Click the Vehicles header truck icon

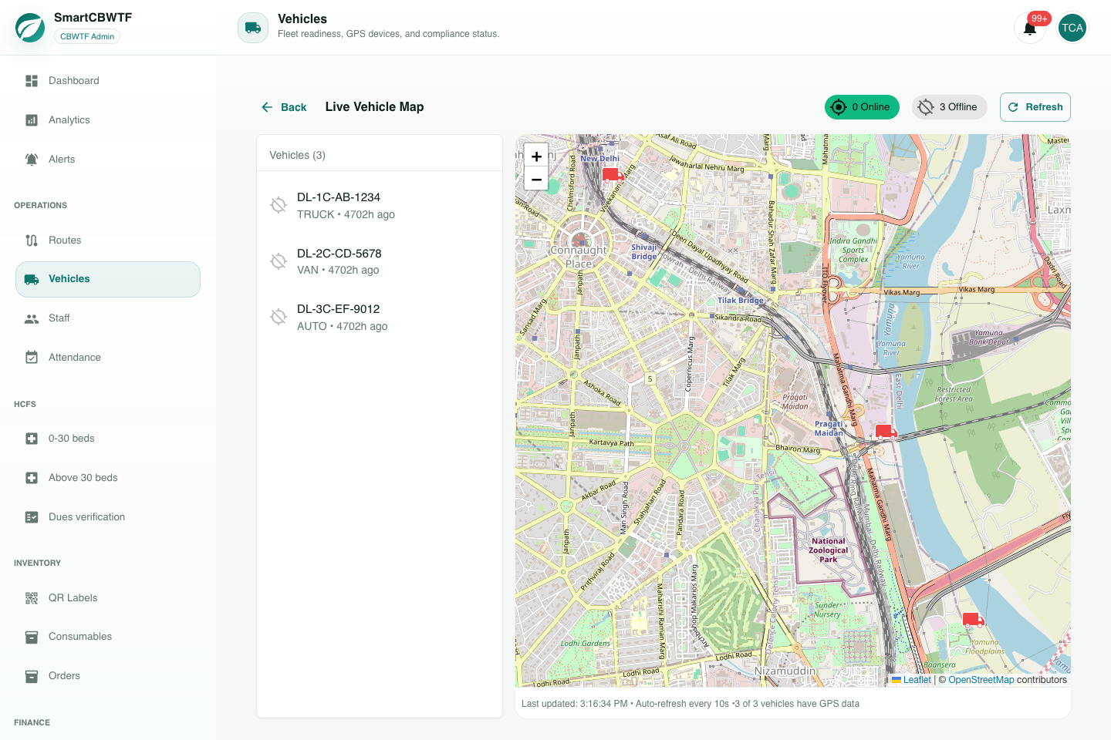click(253, 28)
